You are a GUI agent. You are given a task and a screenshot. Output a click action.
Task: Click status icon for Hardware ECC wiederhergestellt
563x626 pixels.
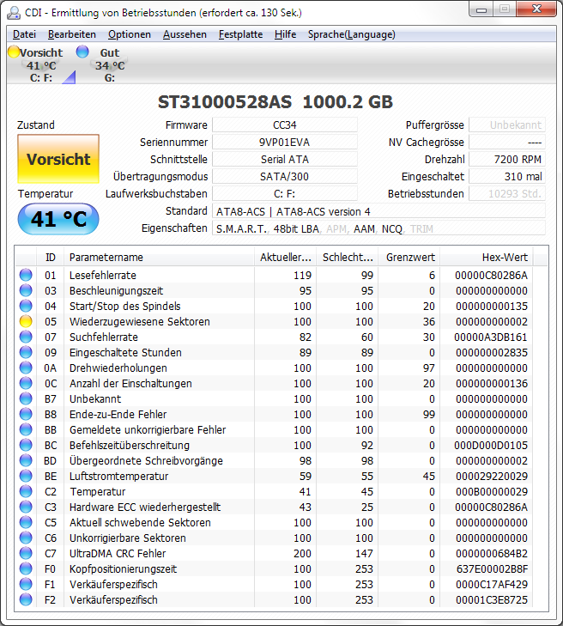click(x=26, y=507)
